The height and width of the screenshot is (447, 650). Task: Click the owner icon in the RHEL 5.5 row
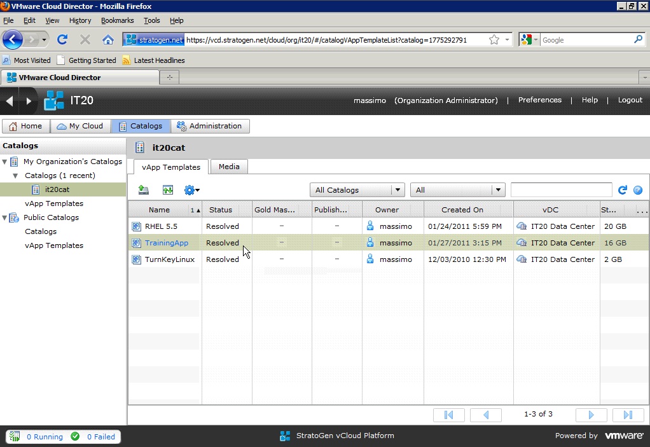(x=370, y=226)
